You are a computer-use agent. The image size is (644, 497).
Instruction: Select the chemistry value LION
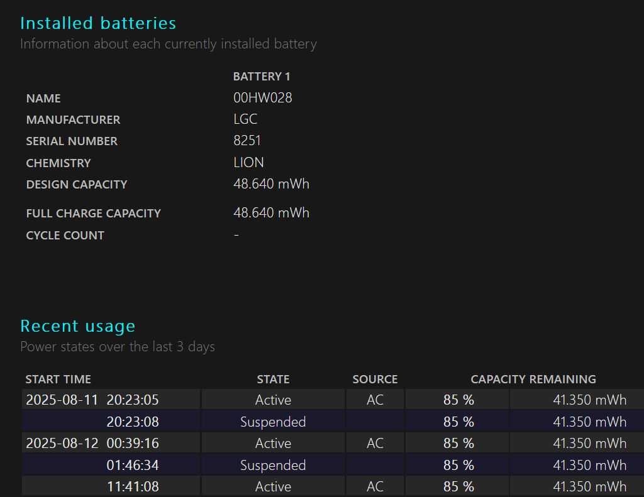[x=248, y=163]
